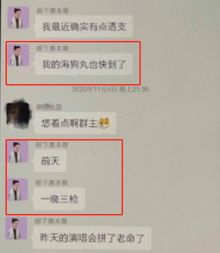Open the blurred dark avatar's profile

18,113
